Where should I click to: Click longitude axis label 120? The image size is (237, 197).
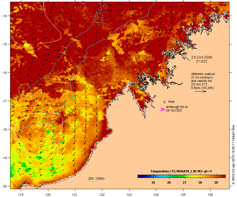click(48, 195)
